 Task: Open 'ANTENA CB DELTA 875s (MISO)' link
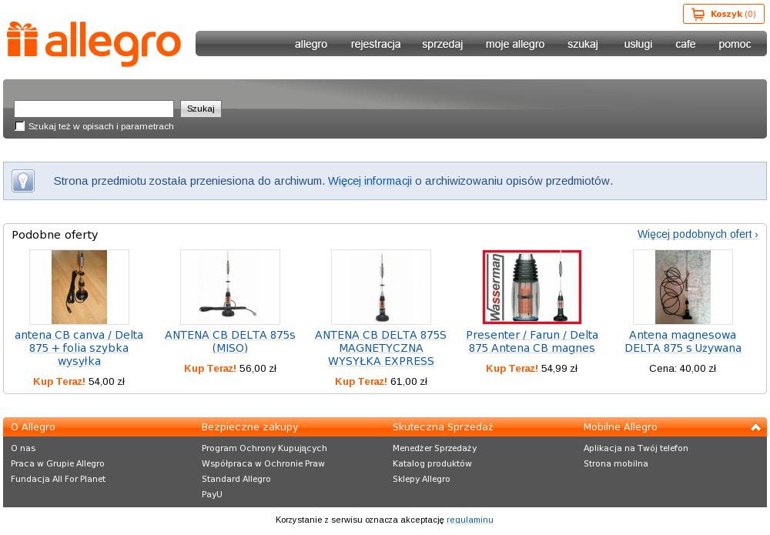coord(229,342)
